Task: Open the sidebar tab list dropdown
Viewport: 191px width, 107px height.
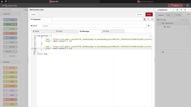Action: pos(189,10)
